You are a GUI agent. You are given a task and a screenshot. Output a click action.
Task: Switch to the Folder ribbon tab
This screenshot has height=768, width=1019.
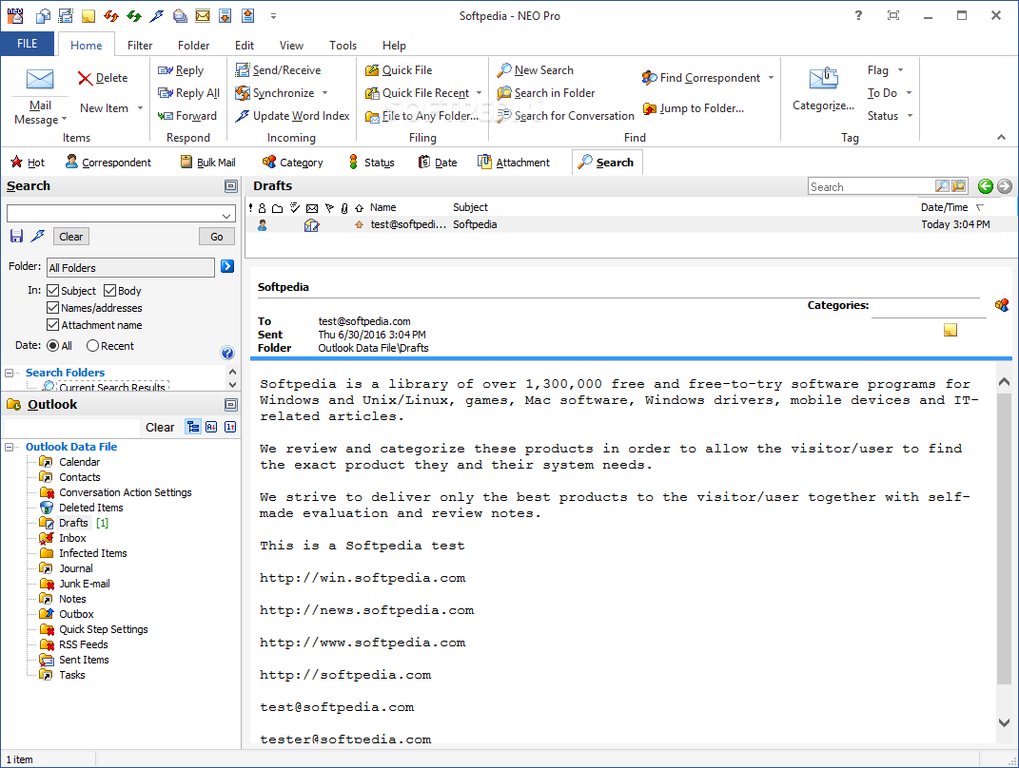point(194,46)
